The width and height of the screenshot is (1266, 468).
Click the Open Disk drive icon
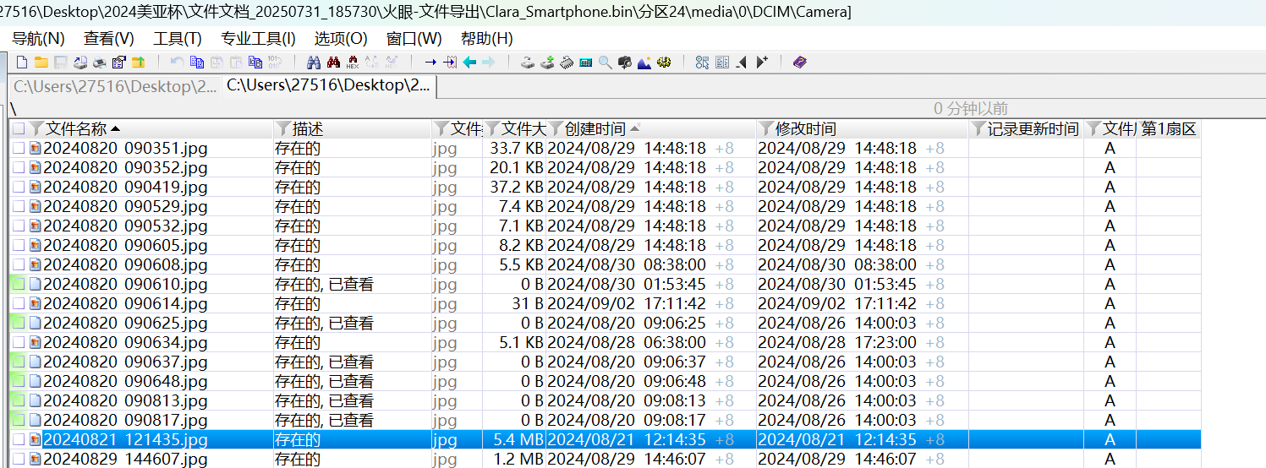tap(528, 63)
